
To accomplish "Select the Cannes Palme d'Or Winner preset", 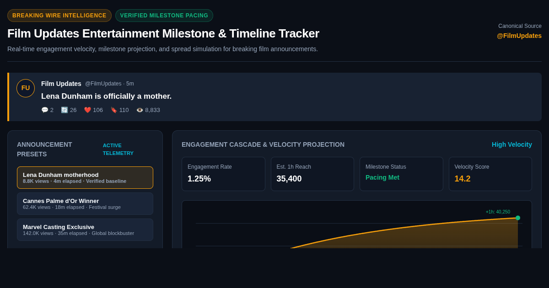I will [85, 204].
